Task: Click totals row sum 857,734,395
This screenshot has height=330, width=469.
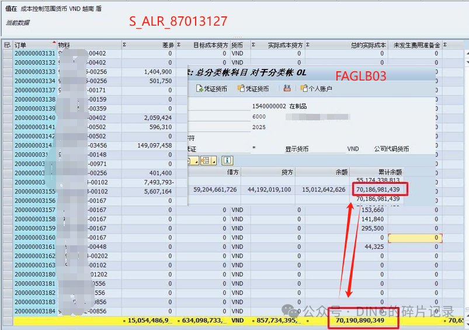Action: (279, 321)
